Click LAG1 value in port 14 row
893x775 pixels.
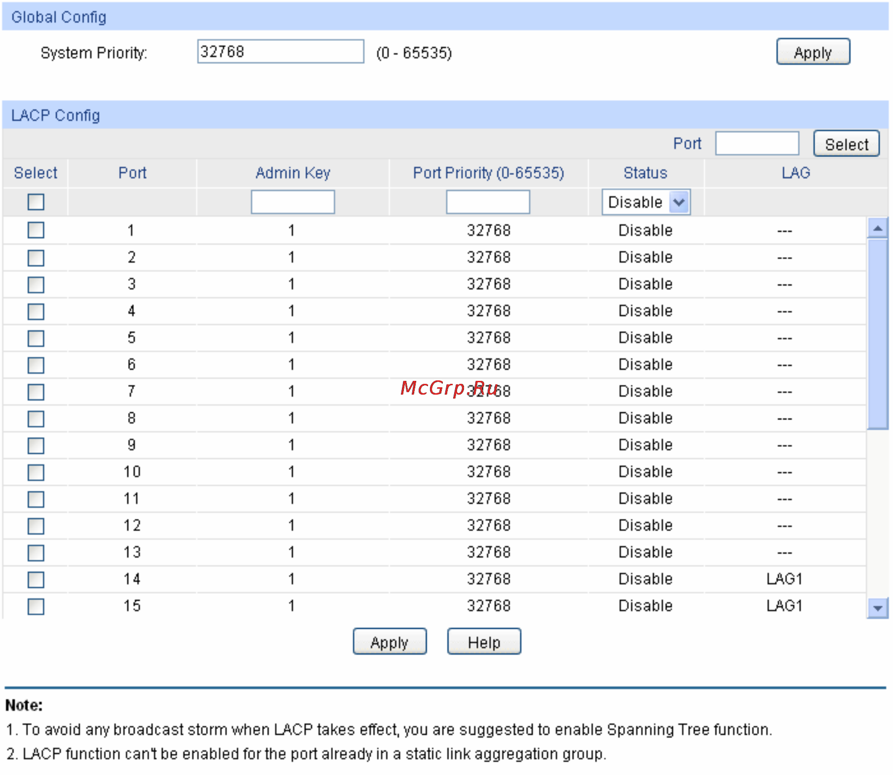click(x=785, y=579)
